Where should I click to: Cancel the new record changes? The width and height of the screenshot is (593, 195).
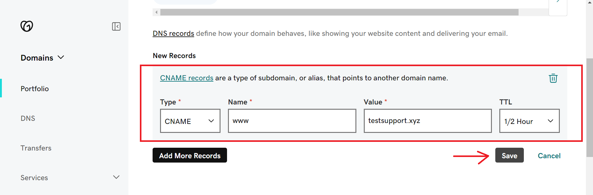pyautogui.click(x=549, y=156)
